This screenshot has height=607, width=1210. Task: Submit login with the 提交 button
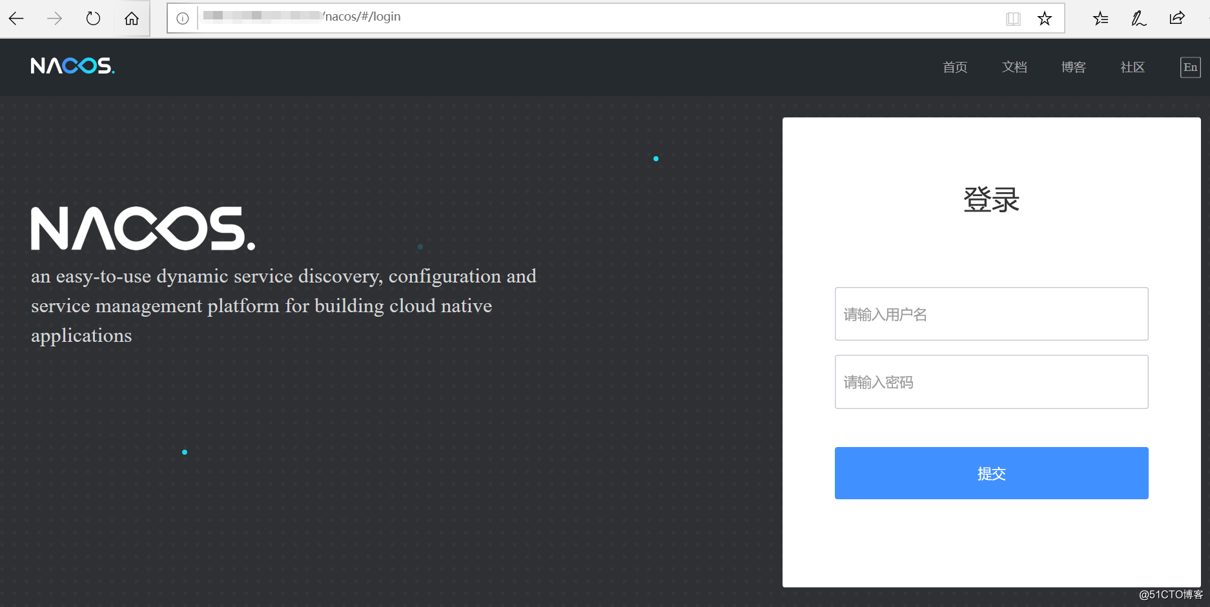(991, 473)
